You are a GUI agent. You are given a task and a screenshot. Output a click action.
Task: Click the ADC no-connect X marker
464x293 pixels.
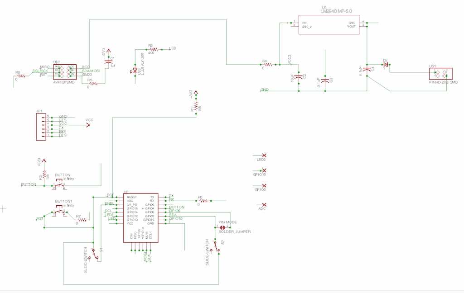click(264, 205)
